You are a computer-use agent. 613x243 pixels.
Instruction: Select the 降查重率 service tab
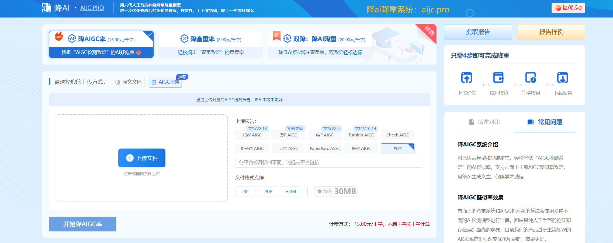pyautogui.click(x=211, y=44)
